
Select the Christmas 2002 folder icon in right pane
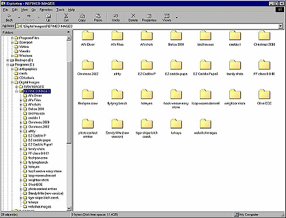(x=88, y=65)
